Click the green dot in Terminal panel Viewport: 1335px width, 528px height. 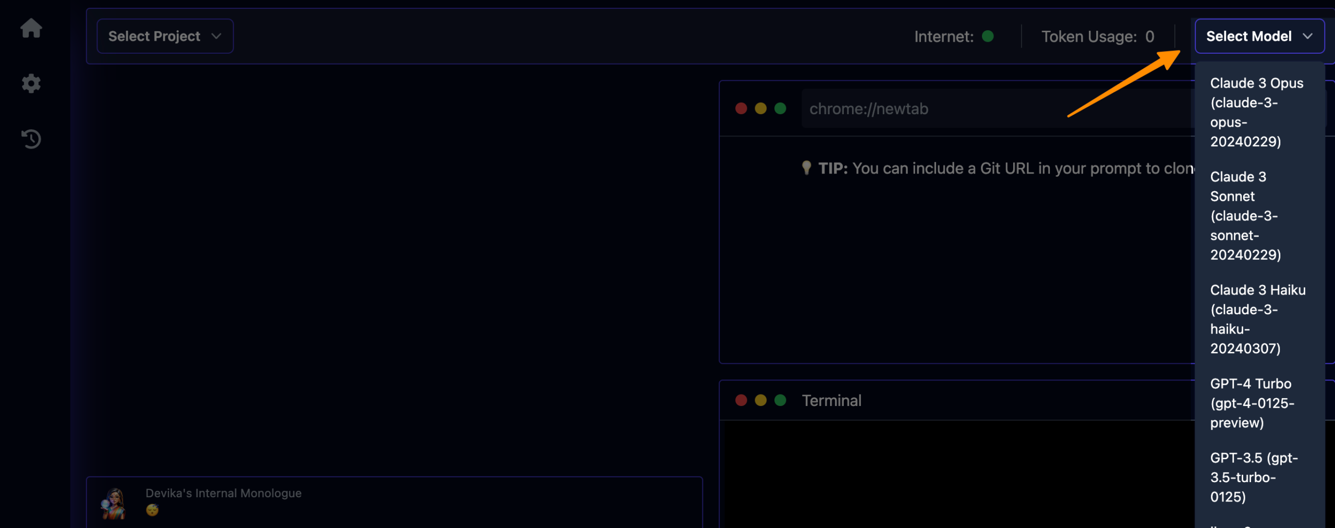[780, 400]
